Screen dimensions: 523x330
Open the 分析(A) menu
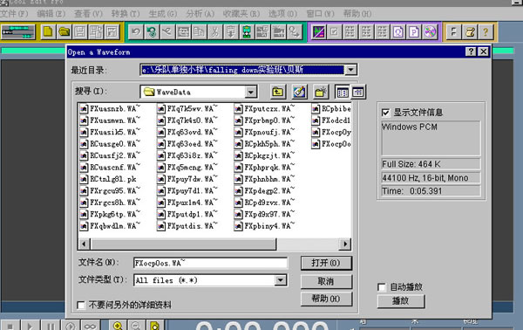(200, 14)
